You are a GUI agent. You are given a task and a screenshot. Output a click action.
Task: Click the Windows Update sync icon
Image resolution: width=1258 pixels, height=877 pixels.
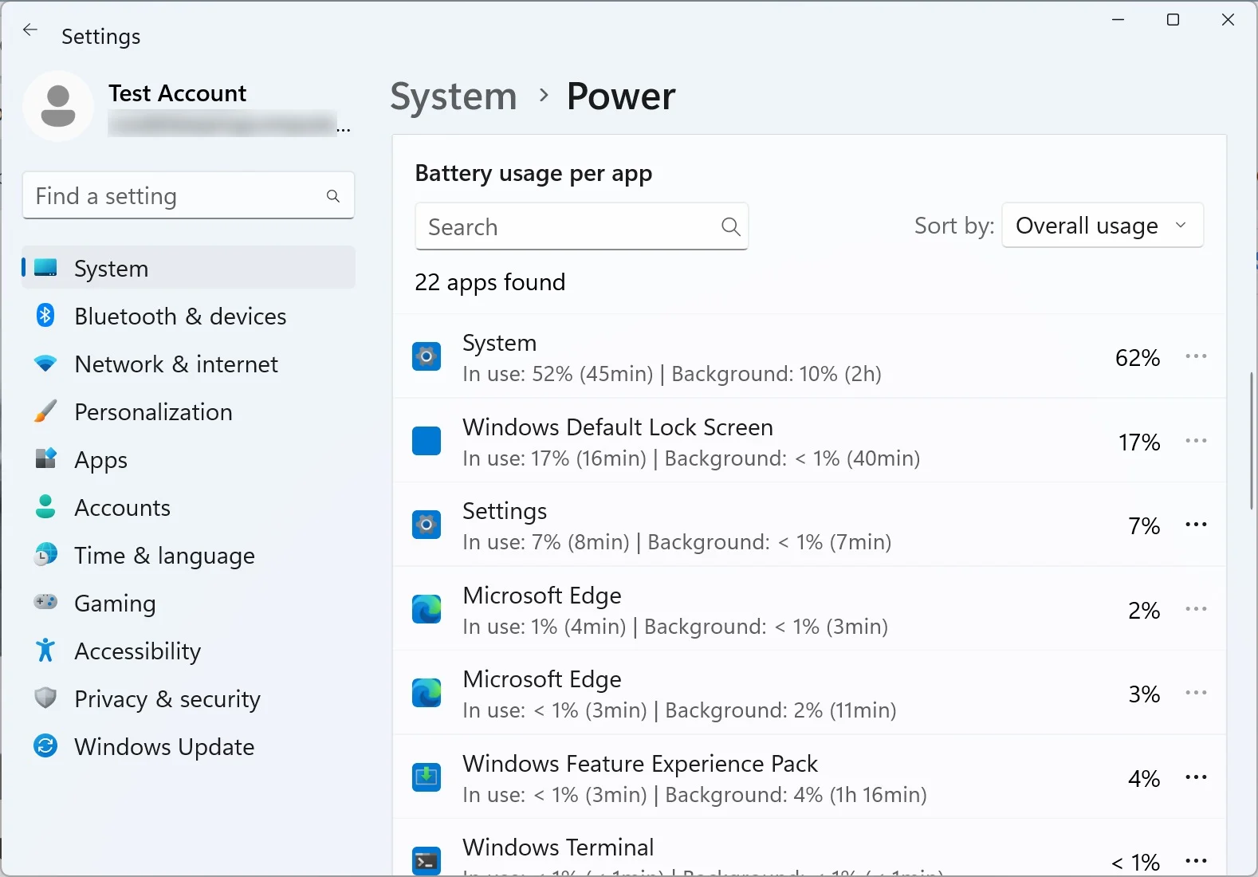click(x=45, y=746)
